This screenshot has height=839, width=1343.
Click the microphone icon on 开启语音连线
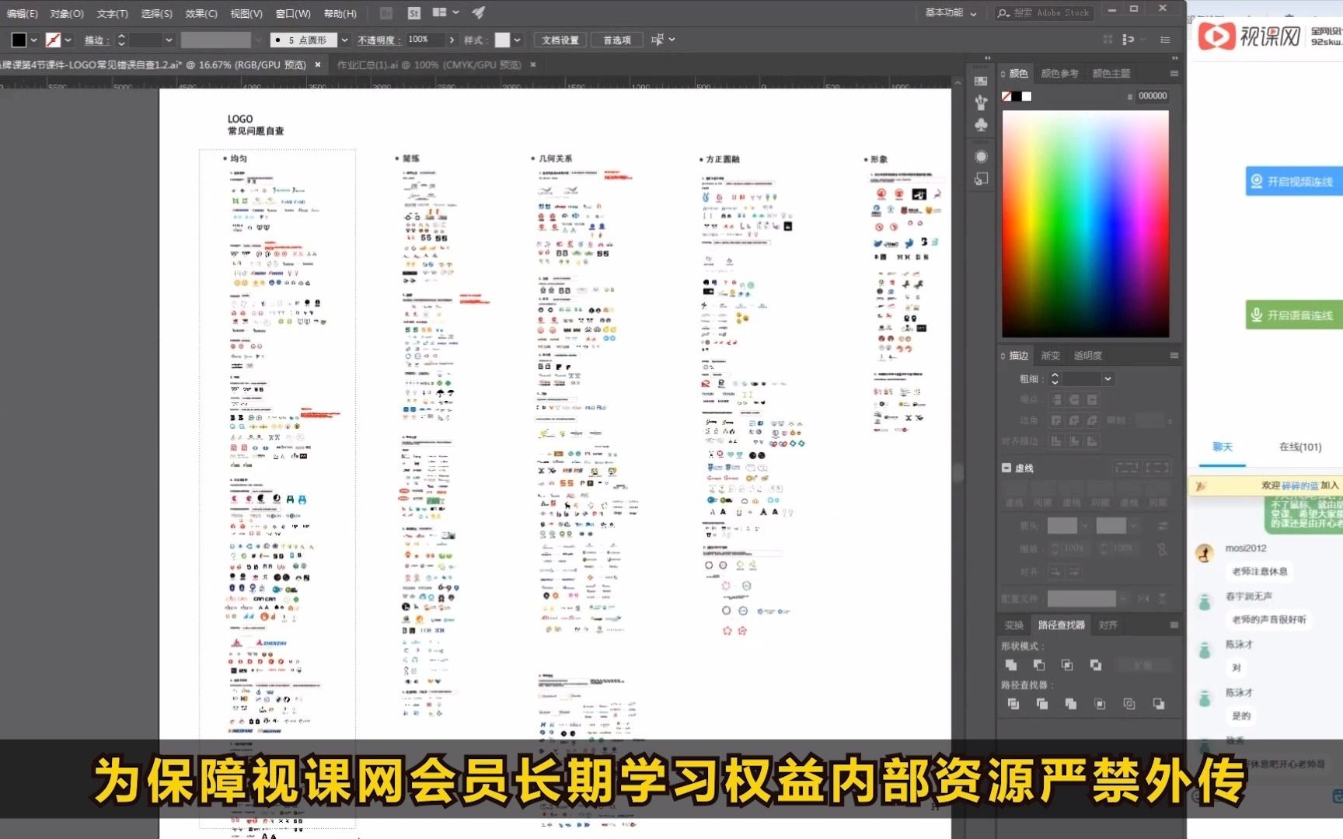point(1256,315)
